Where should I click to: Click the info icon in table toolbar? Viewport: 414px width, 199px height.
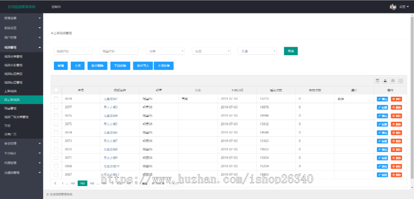pos(400,80)
